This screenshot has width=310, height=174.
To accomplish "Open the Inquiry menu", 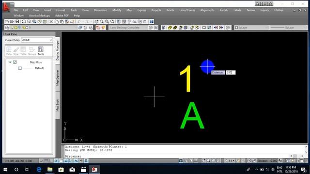I will (x=264, y=10).
